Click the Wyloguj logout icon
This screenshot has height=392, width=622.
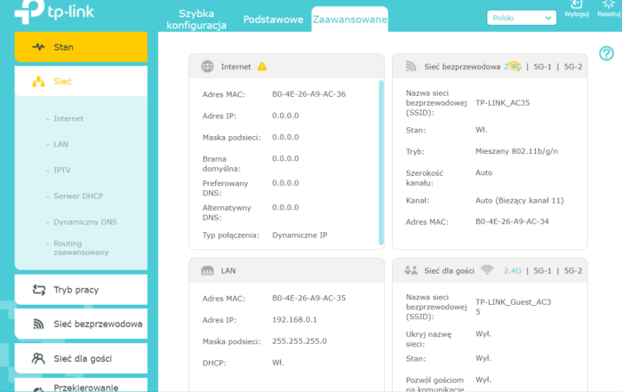click(576, 6)
